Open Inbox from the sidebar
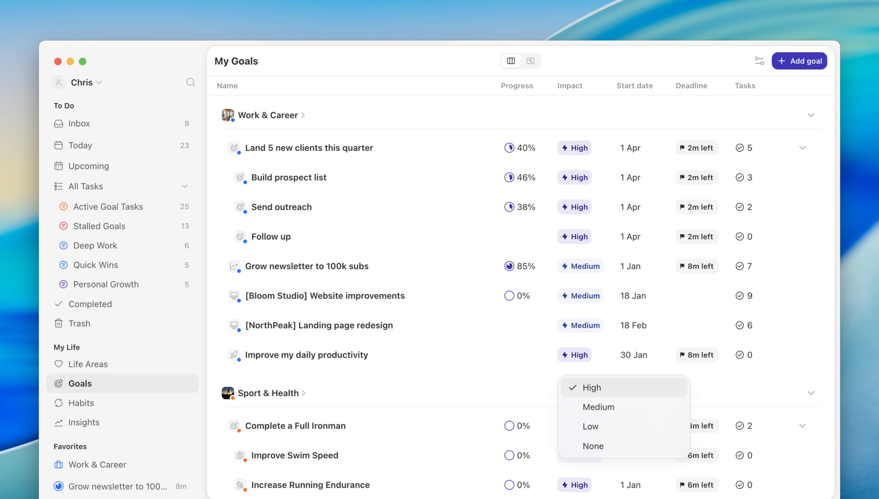 (79, 123)
